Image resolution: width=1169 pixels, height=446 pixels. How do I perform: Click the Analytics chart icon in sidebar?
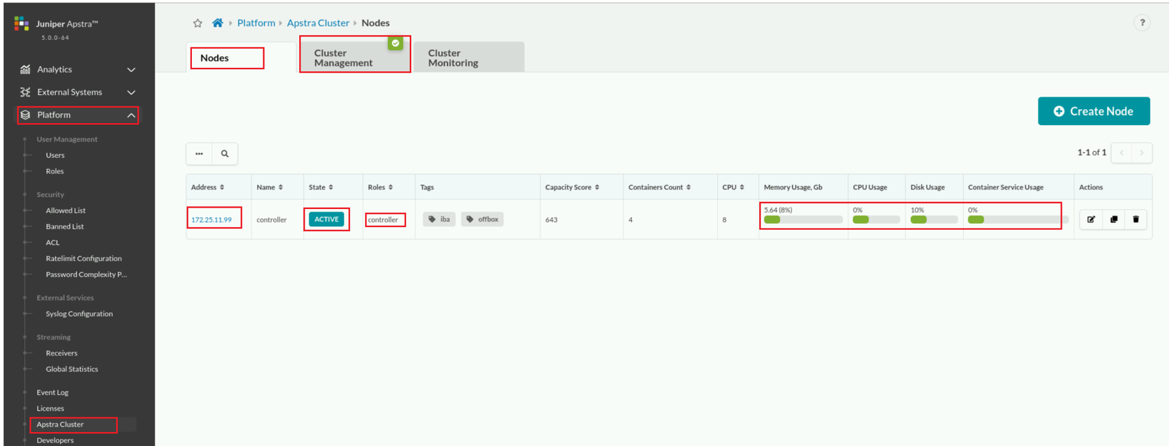click(25, 69)
